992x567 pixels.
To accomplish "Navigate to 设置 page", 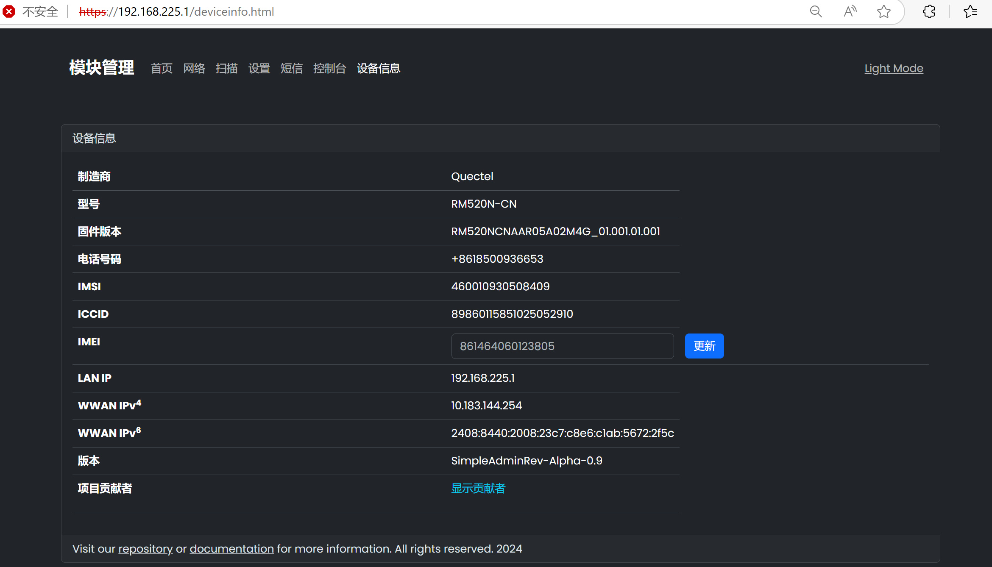I will 259,68.
